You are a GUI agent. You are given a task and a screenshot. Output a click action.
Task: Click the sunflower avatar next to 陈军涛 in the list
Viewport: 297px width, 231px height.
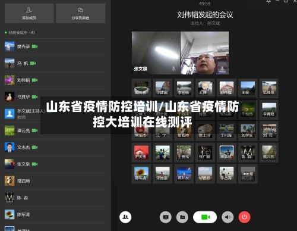click(10, 214)
